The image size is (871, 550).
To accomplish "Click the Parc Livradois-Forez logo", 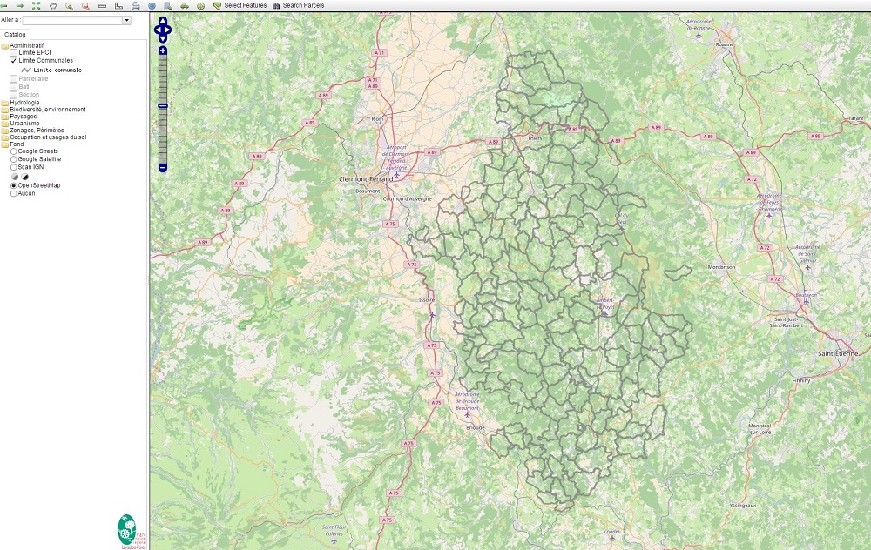I will coord(132,531).
